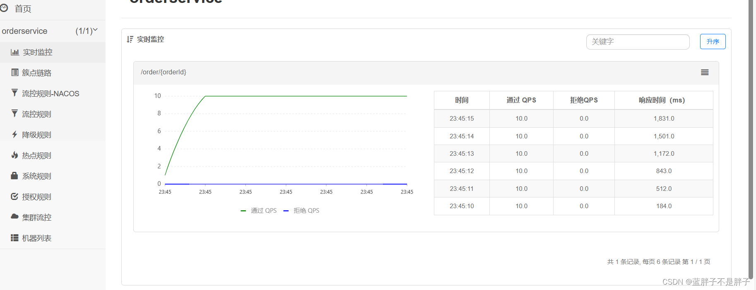The width and height of the screenshot is (756, 290).
Task: Open 簇点链路 menu item
Action: [36, 73]
